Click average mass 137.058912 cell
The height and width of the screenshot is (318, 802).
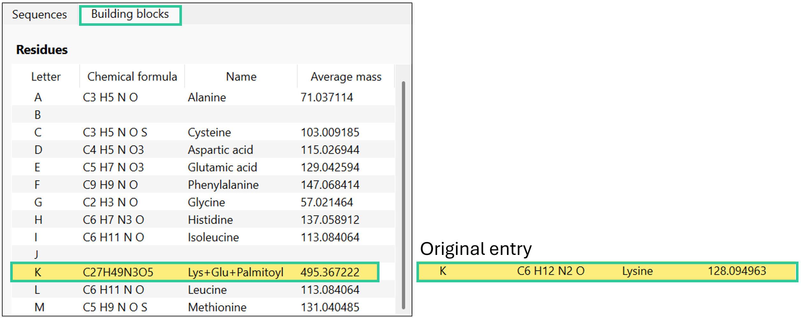pyautogui.click(x=330, y=220)
